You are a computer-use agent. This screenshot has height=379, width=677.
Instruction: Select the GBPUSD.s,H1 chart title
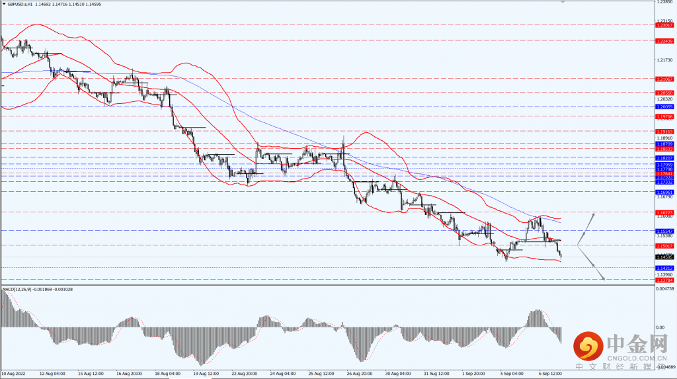[x=19, y=4]
